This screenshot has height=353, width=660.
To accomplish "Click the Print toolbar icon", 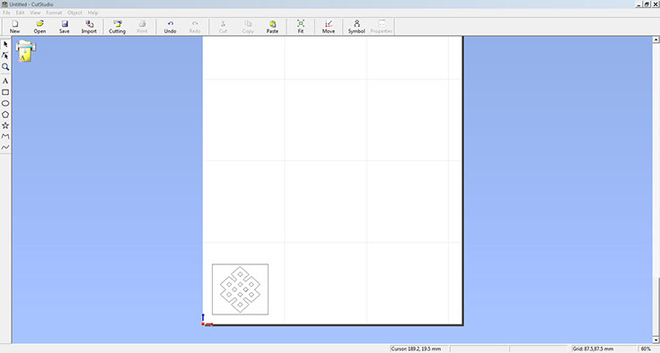I will click(x=142, y=27).
